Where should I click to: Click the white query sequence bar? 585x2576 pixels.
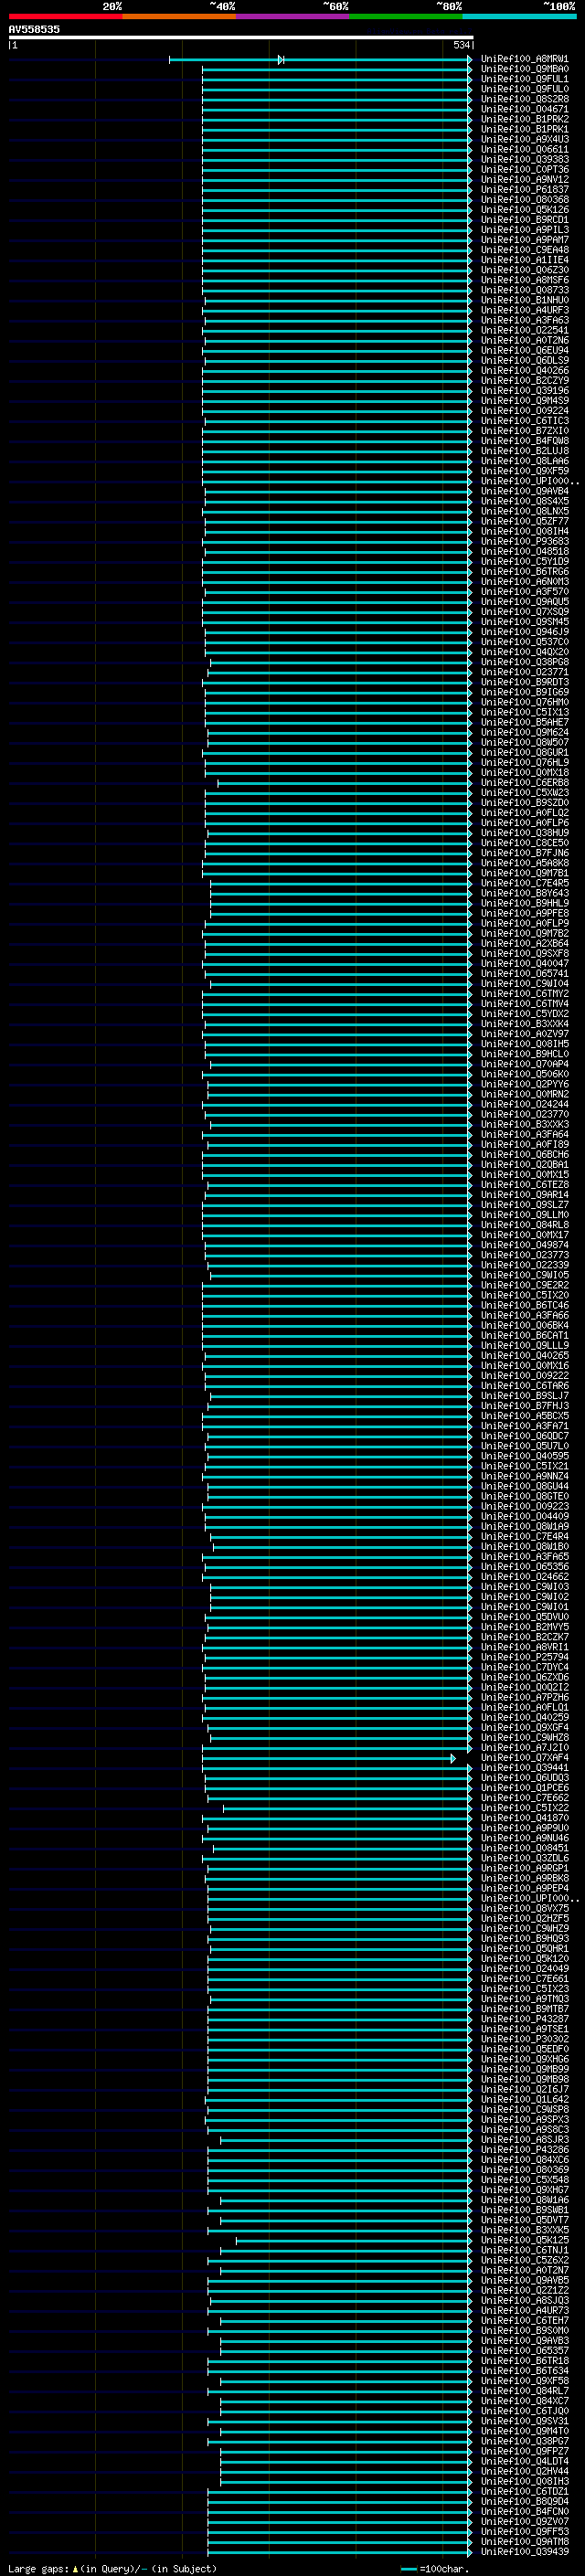point(241,37)
